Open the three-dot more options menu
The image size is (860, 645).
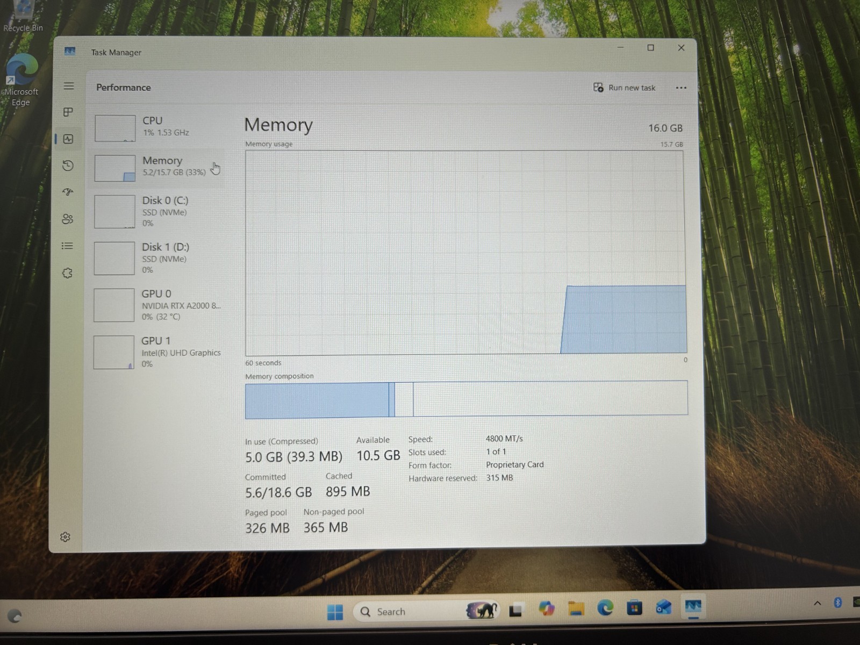pos(681,88)
